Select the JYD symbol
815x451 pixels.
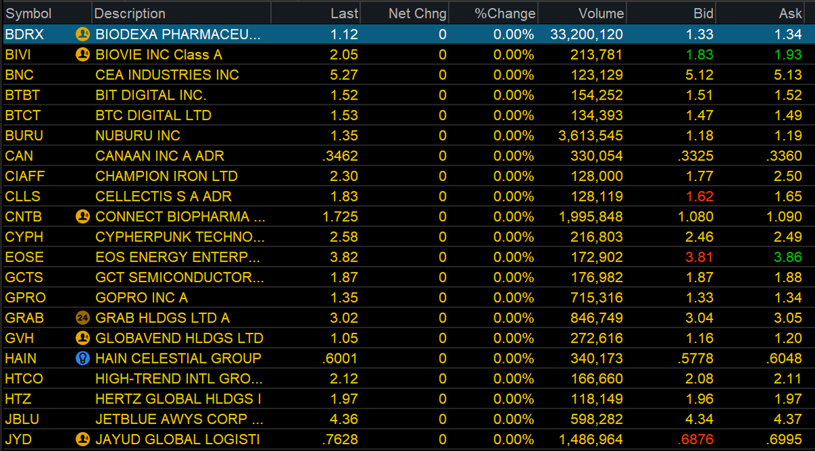18,439
